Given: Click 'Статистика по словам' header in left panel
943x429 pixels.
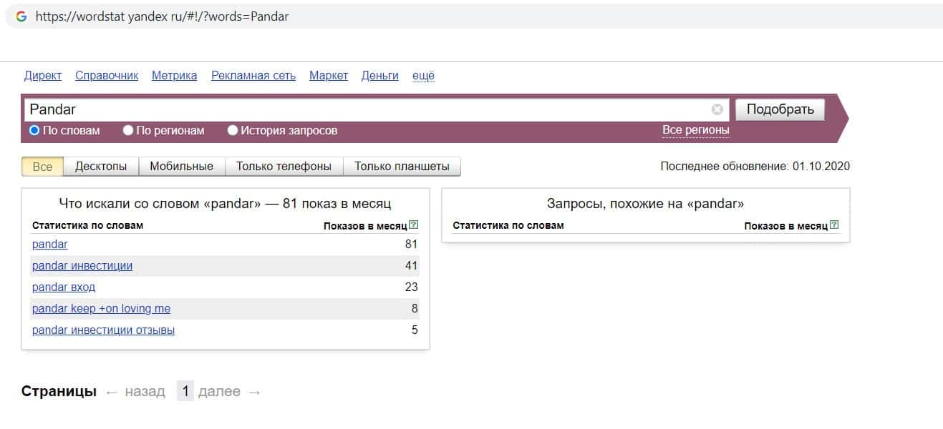Looking at the screenshot, I should 87,225.
